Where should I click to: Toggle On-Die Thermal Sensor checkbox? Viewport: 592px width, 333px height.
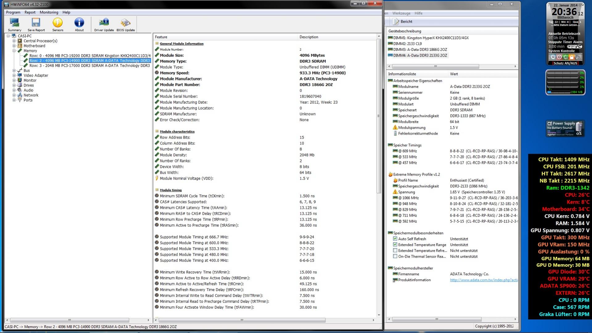pos(395,256)
